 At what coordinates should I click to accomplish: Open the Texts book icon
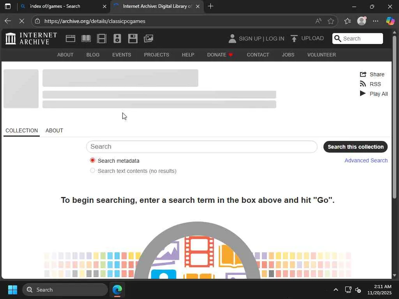point(86,39)
